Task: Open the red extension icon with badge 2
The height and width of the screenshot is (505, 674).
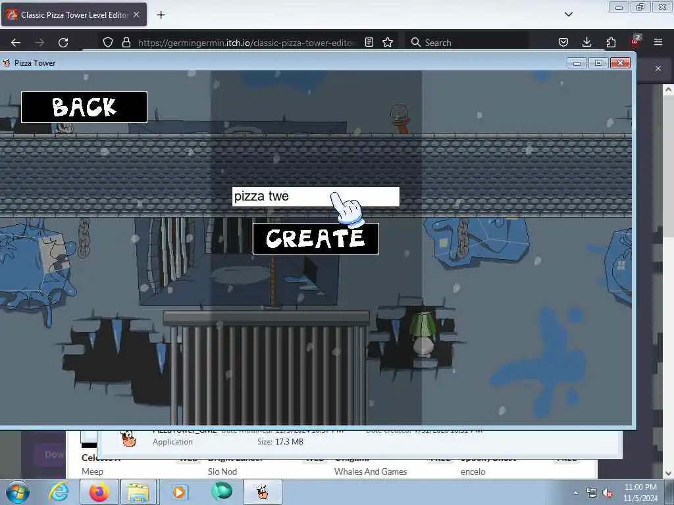Action: tap(635, 41)
